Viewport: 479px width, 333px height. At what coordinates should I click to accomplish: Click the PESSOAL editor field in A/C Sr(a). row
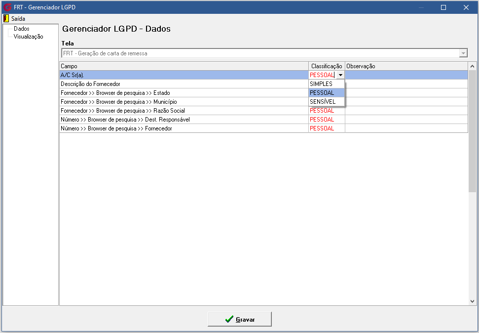(323, 75)
